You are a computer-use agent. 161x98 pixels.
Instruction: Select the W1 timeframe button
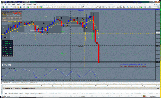coord(76,7)
